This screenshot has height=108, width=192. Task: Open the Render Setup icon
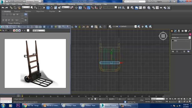pyautogui.click(x=153, y=8)
